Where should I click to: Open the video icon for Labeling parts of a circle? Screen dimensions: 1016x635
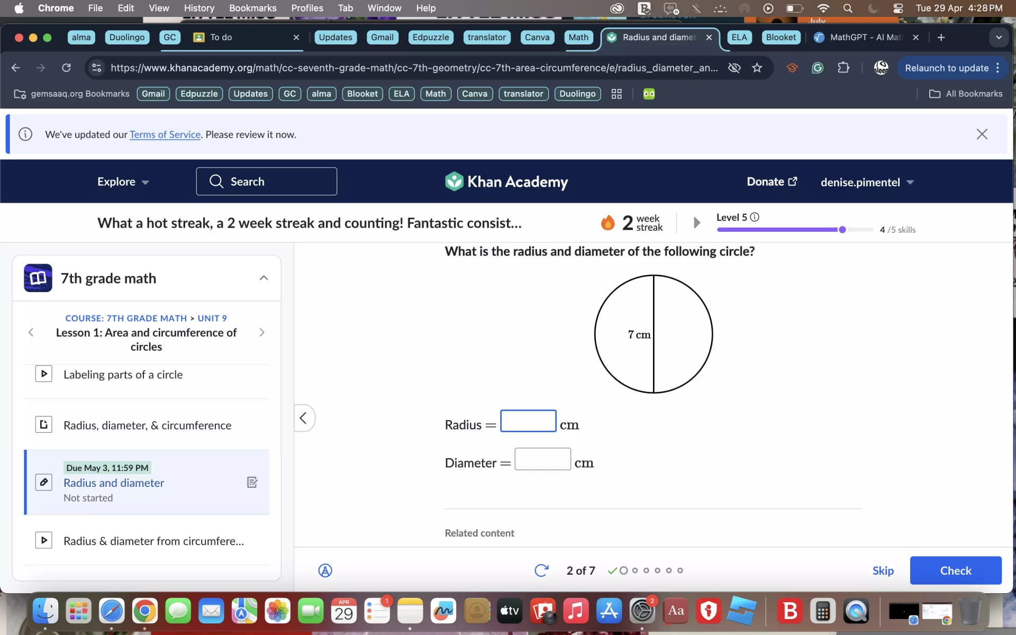pos(43,374)
